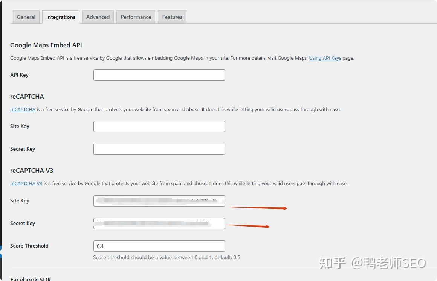This screenshot has height=281, width=437.
Task: Focus the Google Maps API Key field
Action: 159,75
